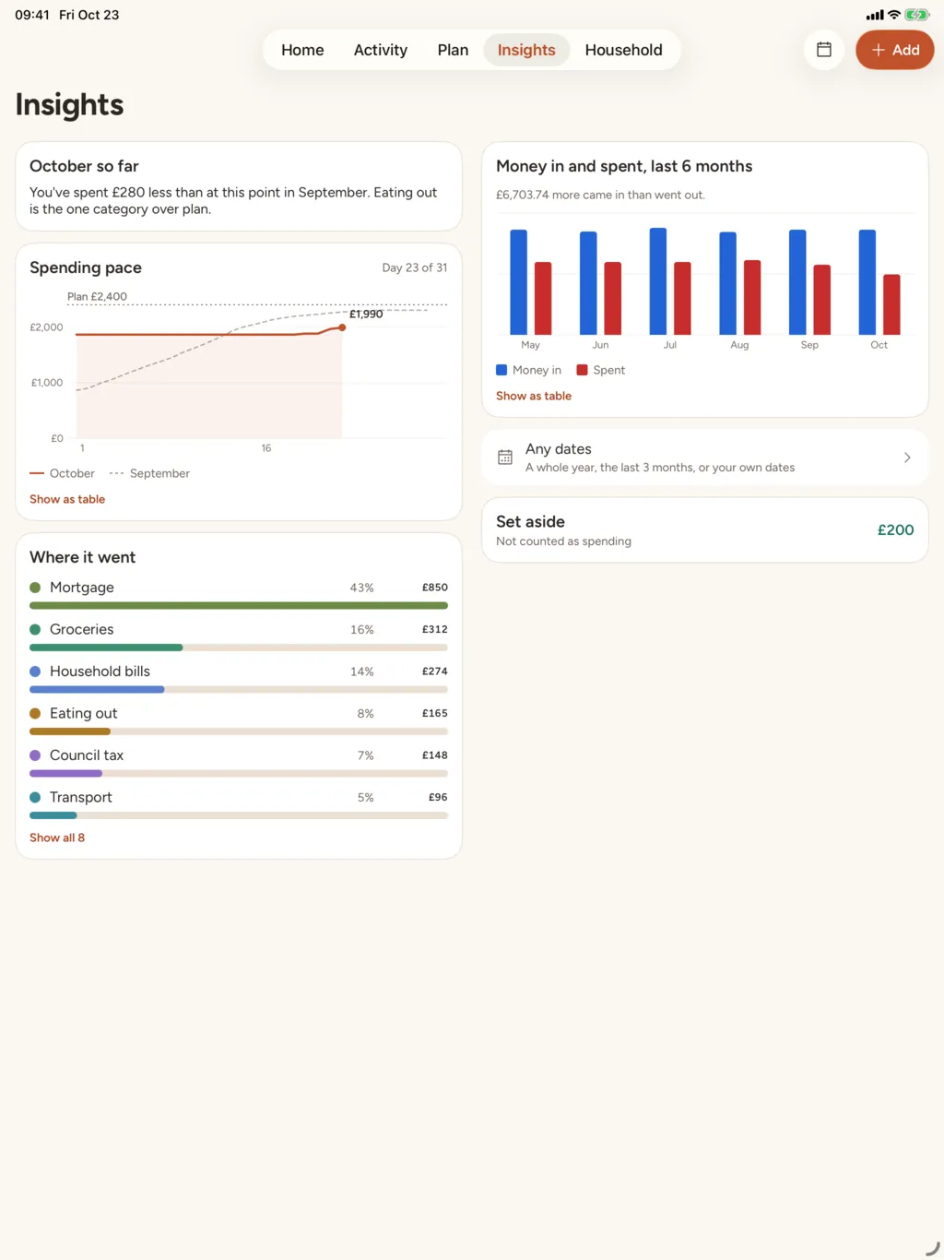The width and height of the screenshot is (944, 1260).
Task: Show Money in and spent as table
Action: [x=534, y=396]
